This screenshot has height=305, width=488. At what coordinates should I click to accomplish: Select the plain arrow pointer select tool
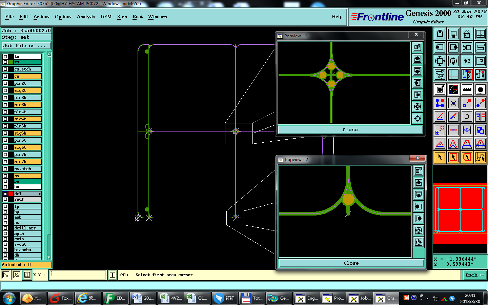coord(440,157)
